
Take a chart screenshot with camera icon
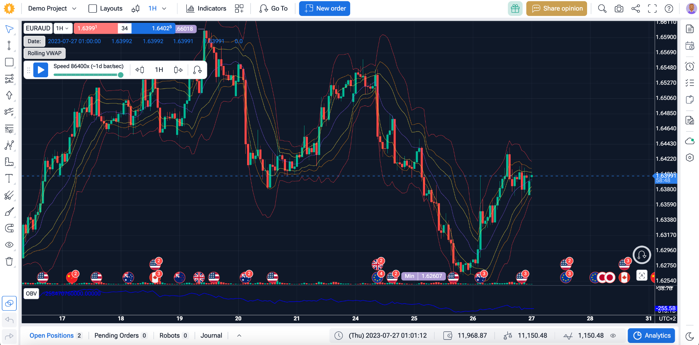click(619, 9)
